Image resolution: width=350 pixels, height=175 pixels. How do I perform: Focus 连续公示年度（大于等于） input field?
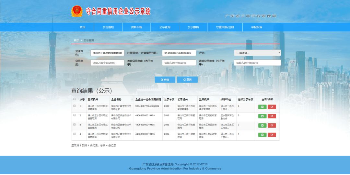point(179,63)
